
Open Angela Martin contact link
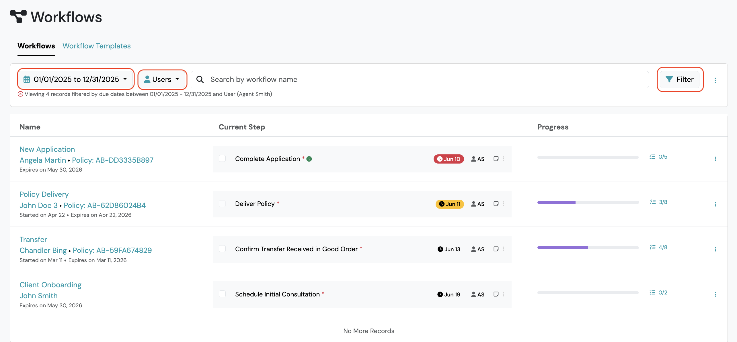[x=43, y=160]
